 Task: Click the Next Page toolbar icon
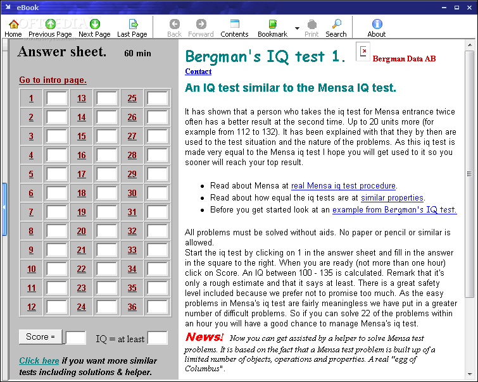[x=95, y=24]
